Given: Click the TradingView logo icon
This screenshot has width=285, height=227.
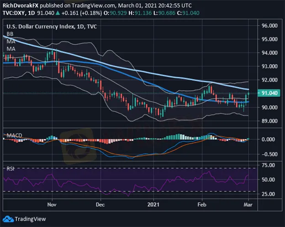Looking at the screenshot, I should click(x=10, y=218).
